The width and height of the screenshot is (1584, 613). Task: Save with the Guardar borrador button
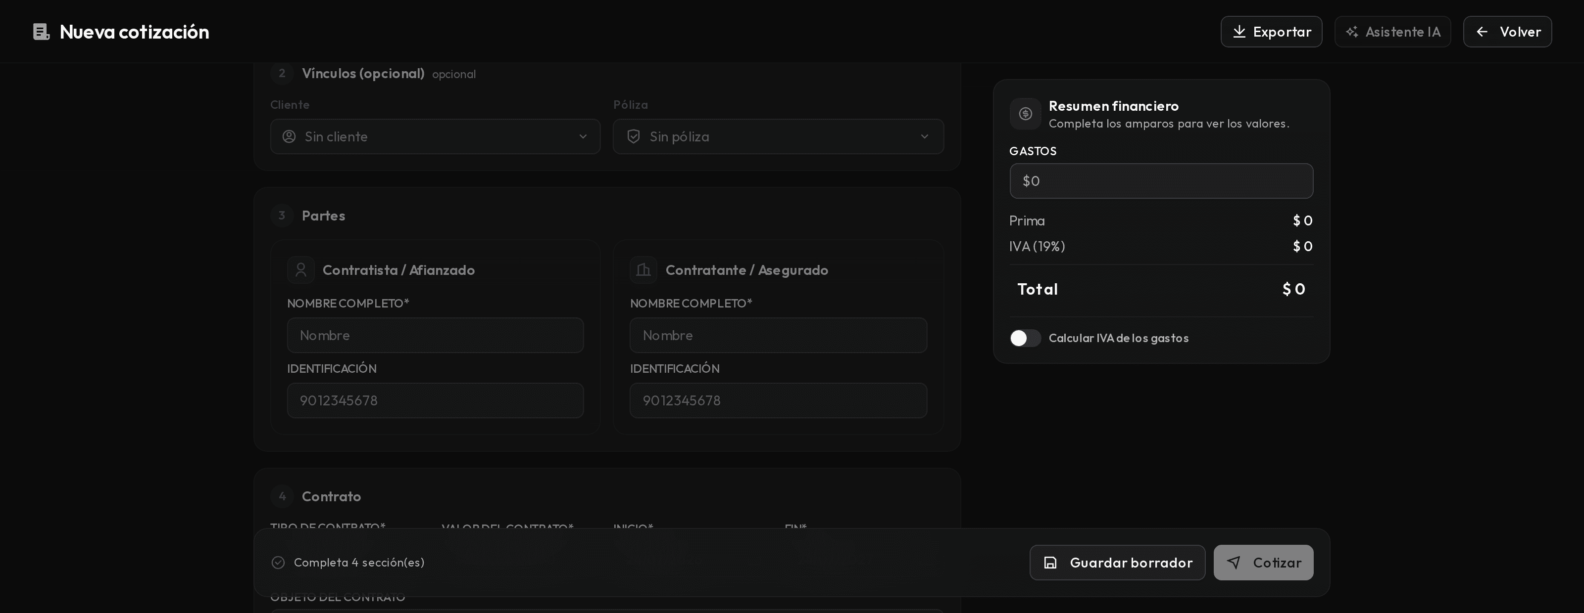[x=1117, y=563]
